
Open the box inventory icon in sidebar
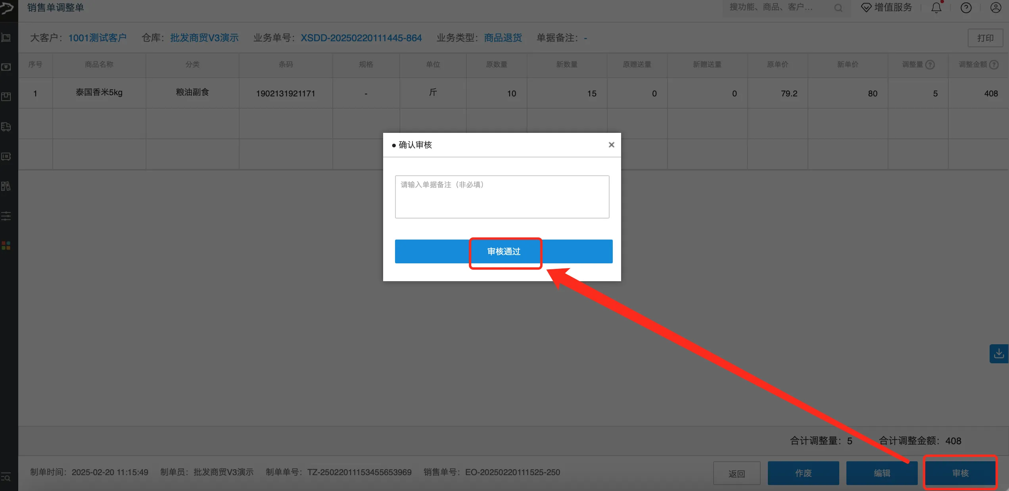[6, 97]
